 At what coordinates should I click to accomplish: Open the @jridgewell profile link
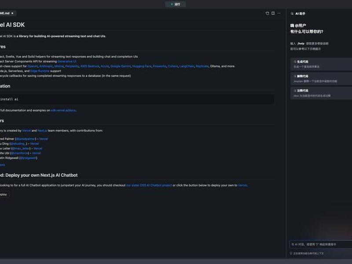tap(28, 158)
